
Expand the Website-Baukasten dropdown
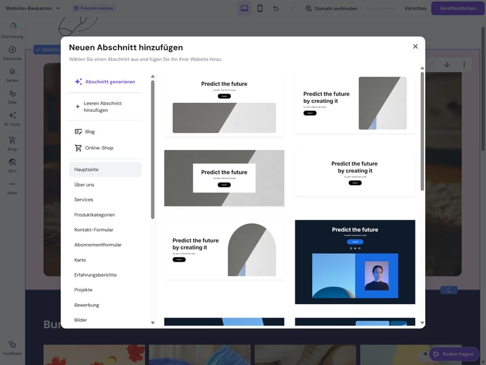[x=33, y=9]
